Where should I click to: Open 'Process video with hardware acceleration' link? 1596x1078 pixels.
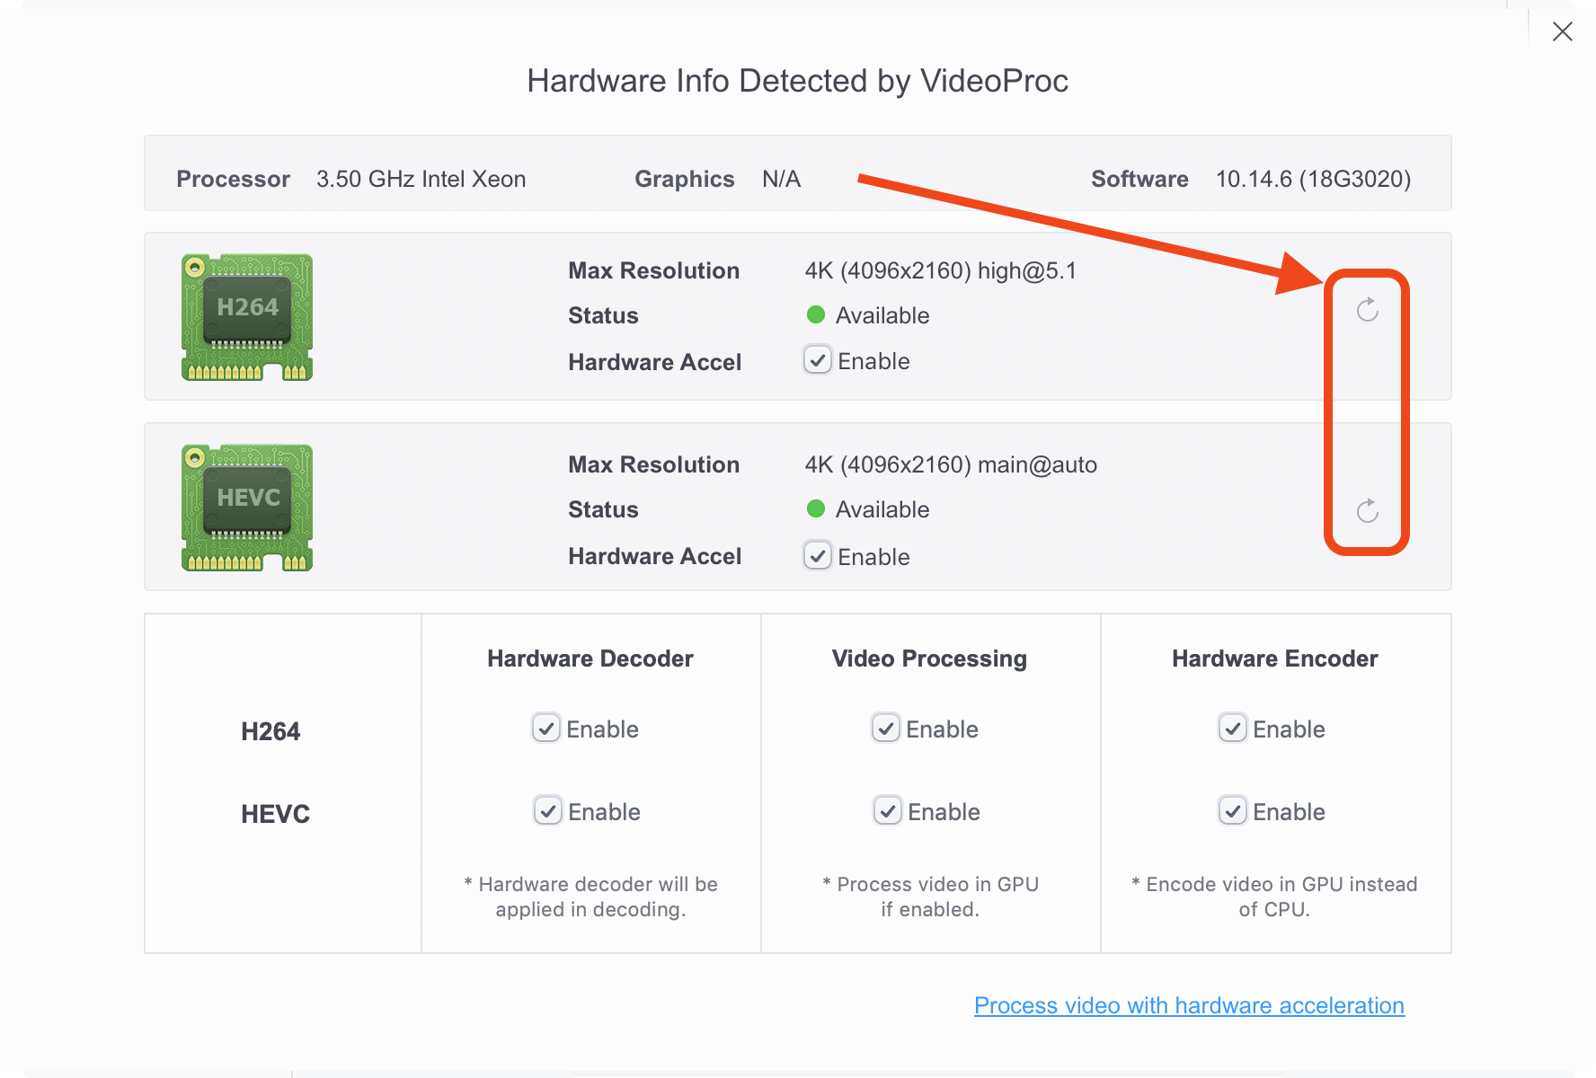tap(1189, 1005)
